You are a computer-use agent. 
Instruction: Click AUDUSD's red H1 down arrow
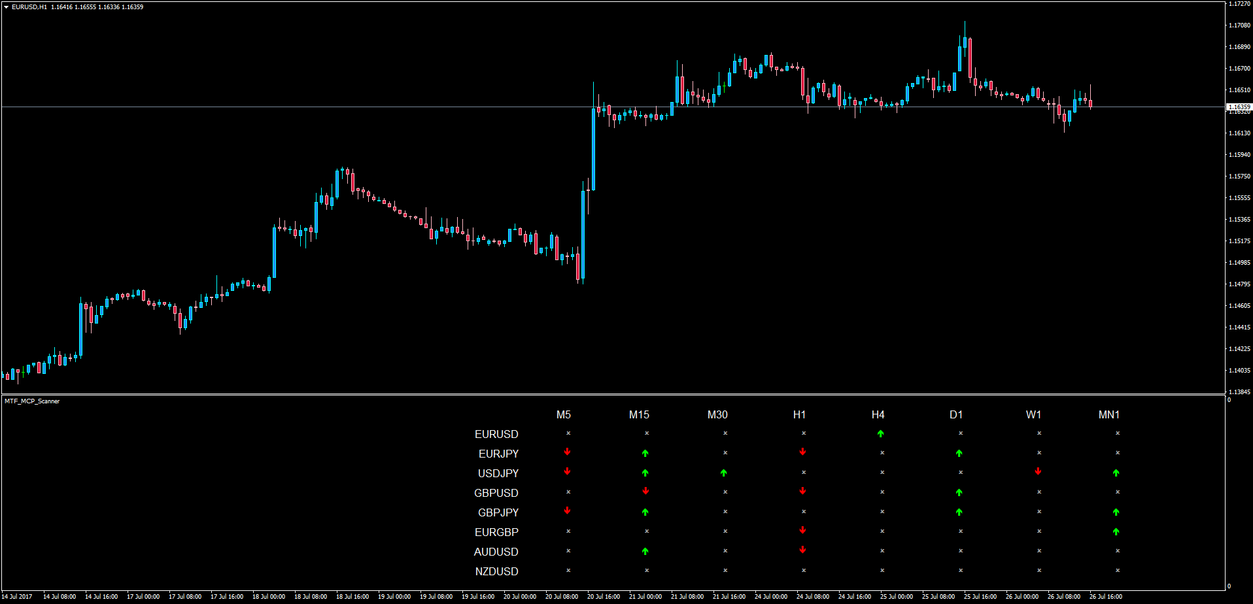pos(802,550)
